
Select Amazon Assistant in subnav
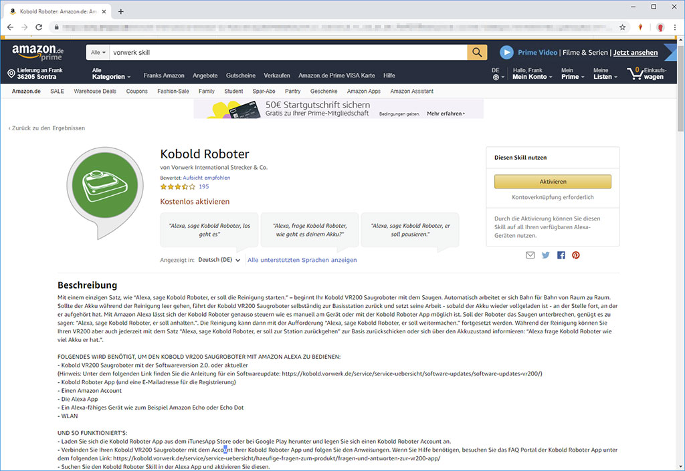click(412, 91)
